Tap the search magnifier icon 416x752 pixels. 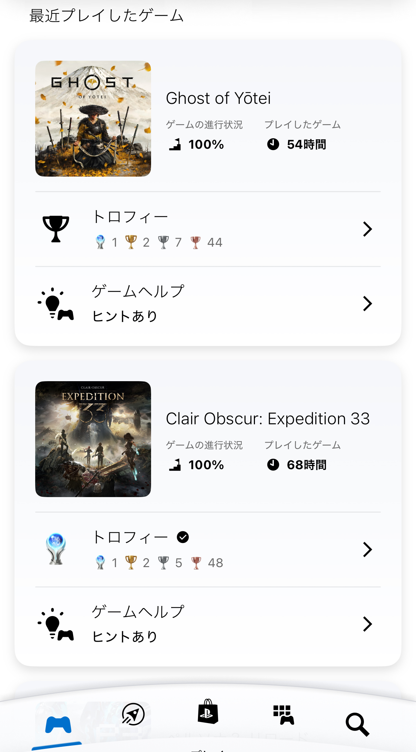click(357, 724)
